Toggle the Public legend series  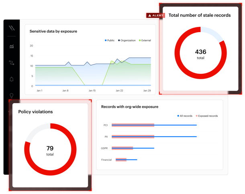(110, 41)
